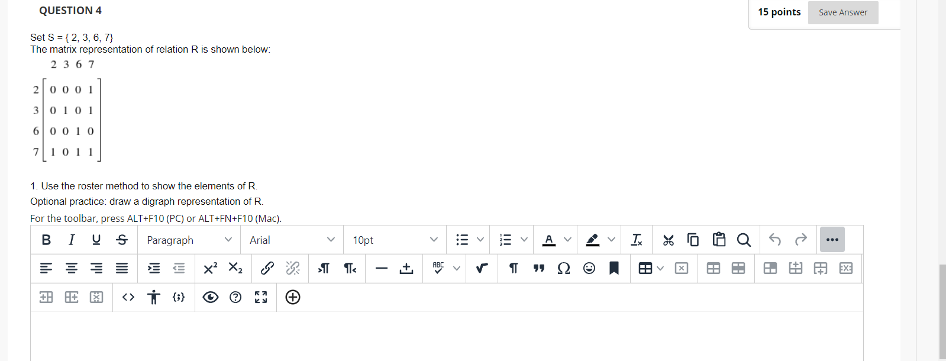Expand the spellcheck language arrow
The height and width of the screenshot is (361, 946).
(457, 268)
